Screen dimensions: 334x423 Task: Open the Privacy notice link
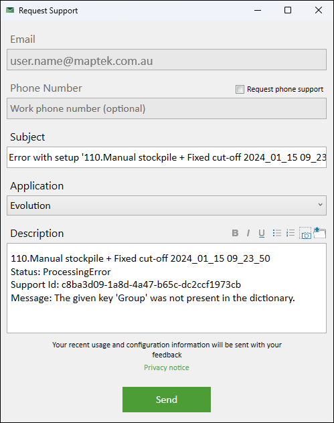167,367
